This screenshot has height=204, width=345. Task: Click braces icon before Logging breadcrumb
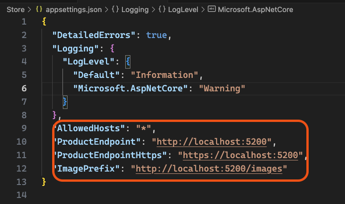tap(115, 9)
